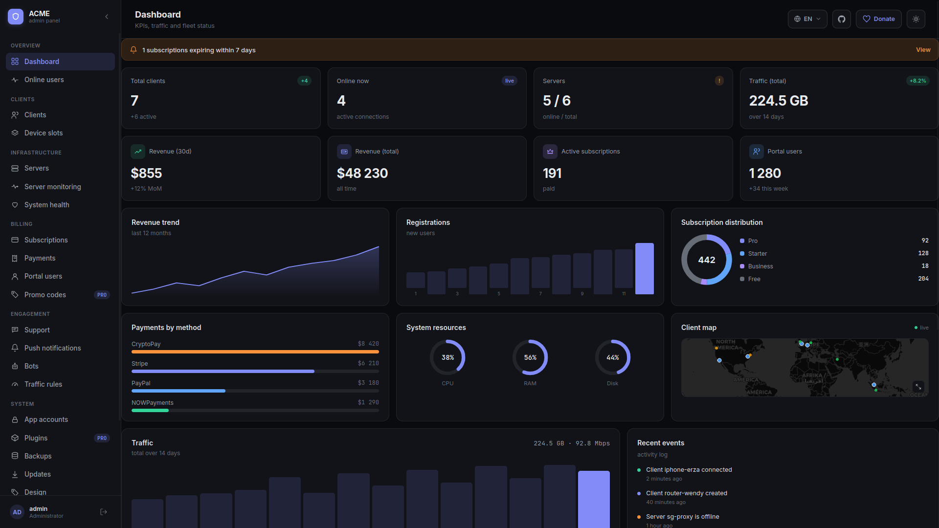Click the Plugins cube icon
The height and width of the screenshot is (528, 939).
coord(15,438)
